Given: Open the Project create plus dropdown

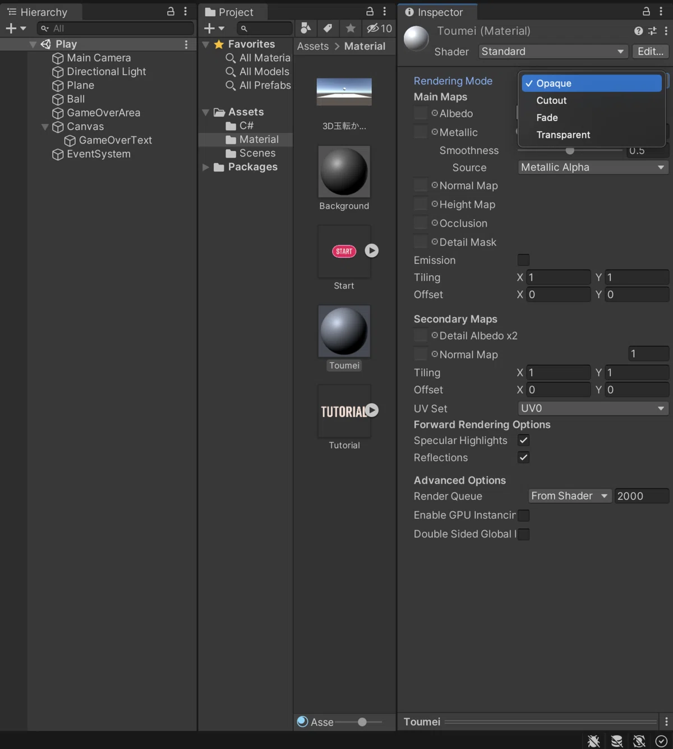Looking at the screenshot, I should point(214,28).
